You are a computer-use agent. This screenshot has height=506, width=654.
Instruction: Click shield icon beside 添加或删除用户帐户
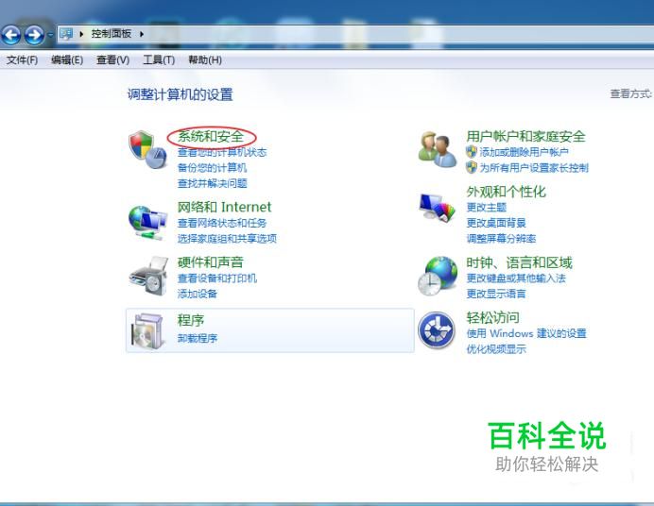click(472, 152)
